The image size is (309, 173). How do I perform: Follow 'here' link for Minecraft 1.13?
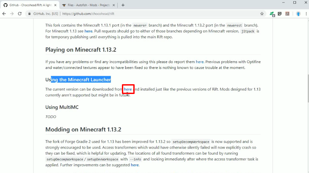[x=88, y=31]
